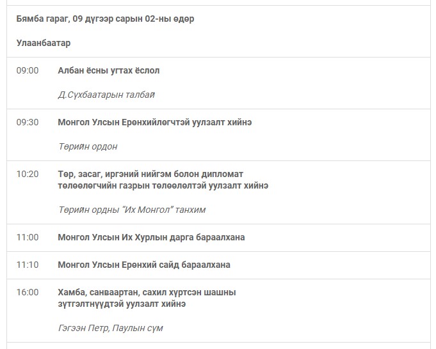This screenshot has width=436, height=349.
Task: Click venue Гэгээн Петр, Паулын сүм
Action: pyautogui.click(x=110, y=328)
